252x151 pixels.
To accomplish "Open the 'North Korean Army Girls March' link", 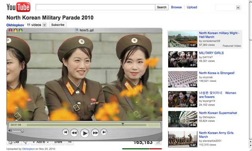I will coord(216,135).
